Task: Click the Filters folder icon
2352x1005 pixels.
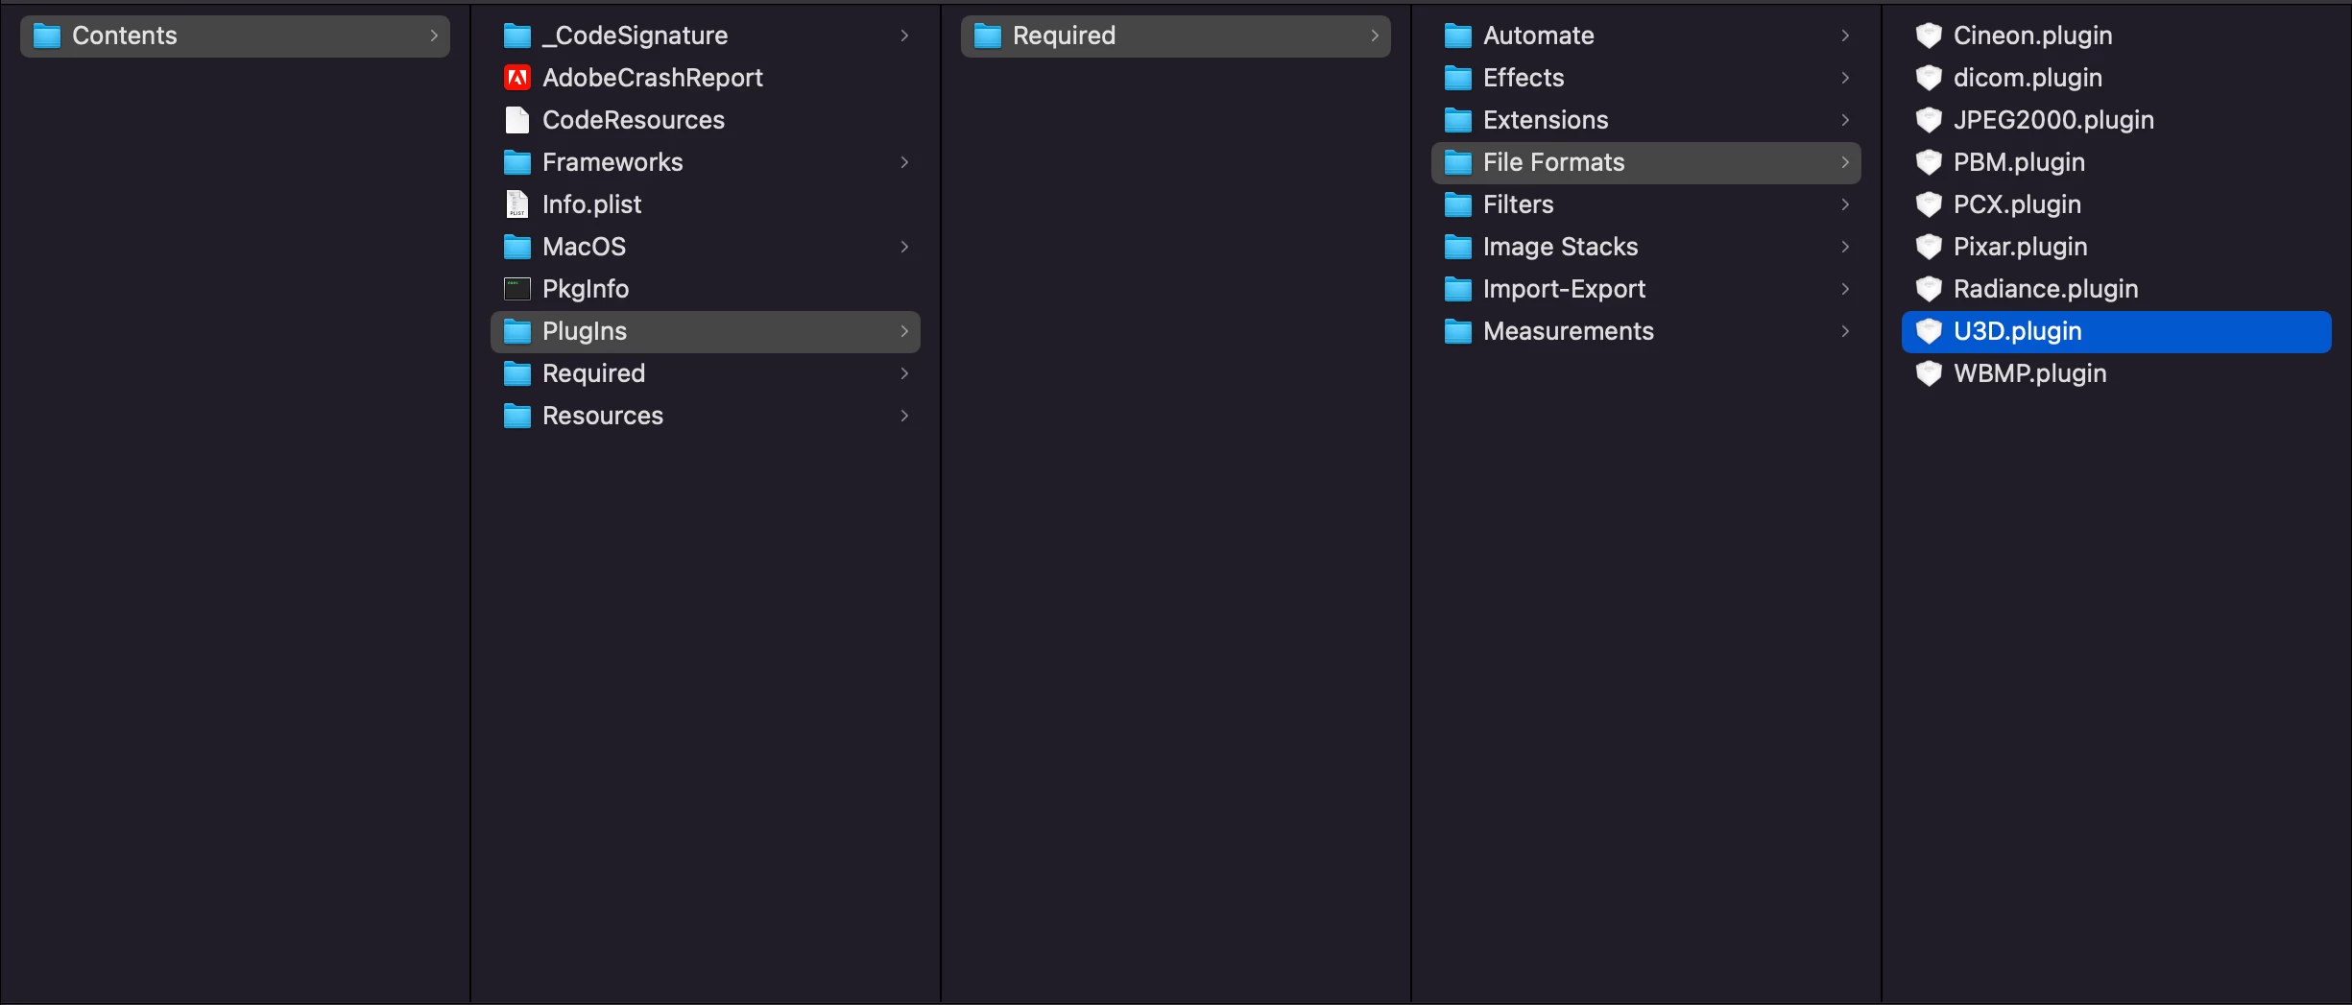Action: [1458, 205]
